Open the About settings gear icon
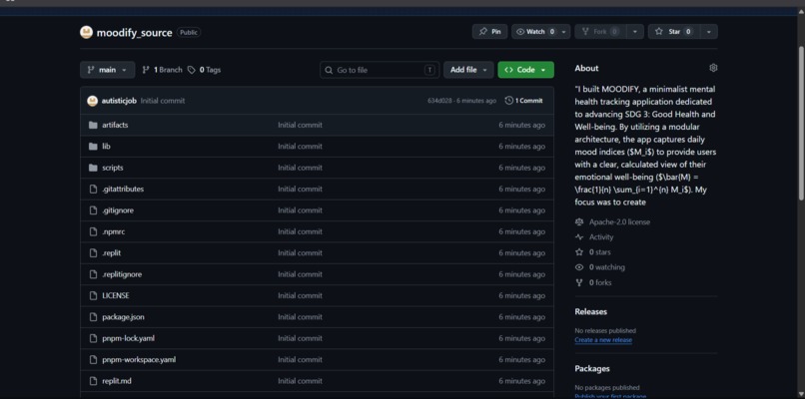This screenshot has height=399, width=805. tap(713, 68)
